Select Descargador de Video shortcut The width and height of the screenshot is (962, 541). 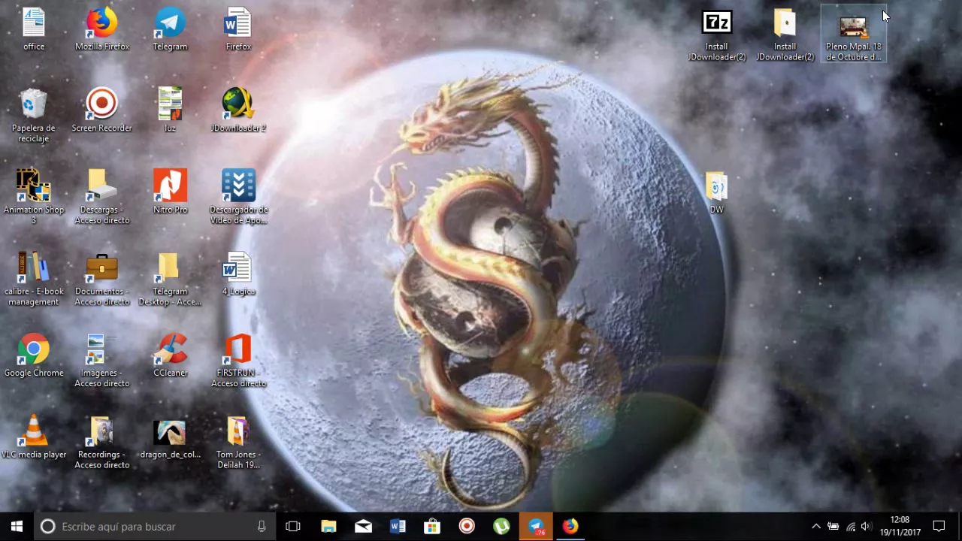coord(238,197)
